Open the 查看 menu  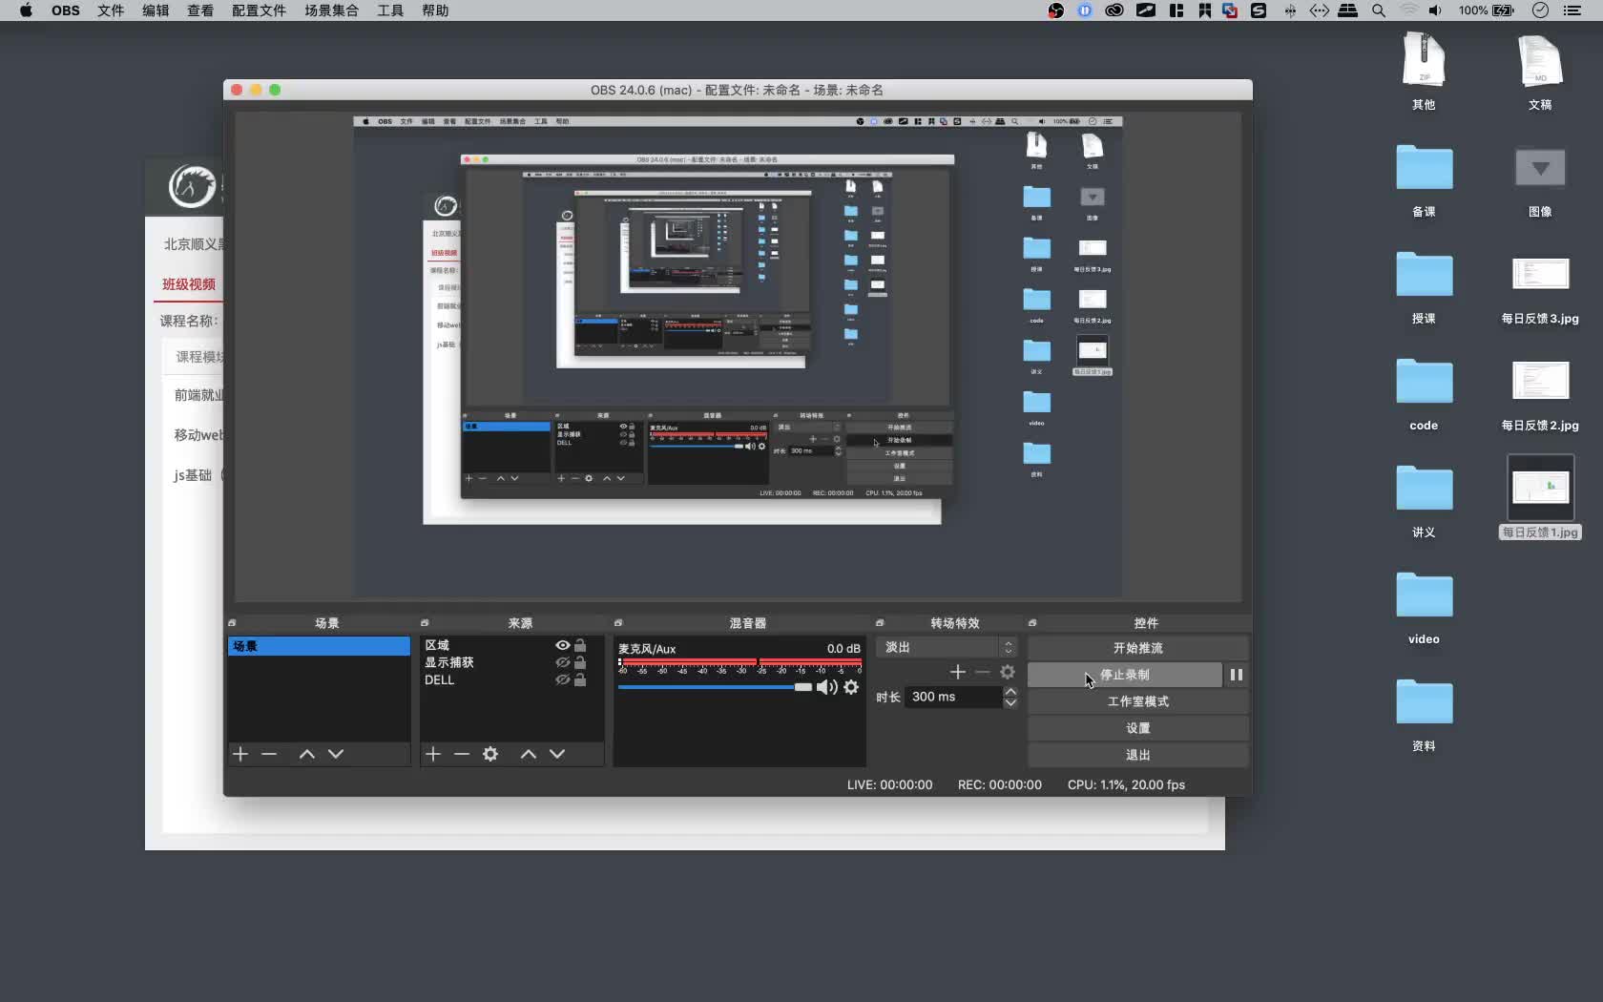coord(200,10)
